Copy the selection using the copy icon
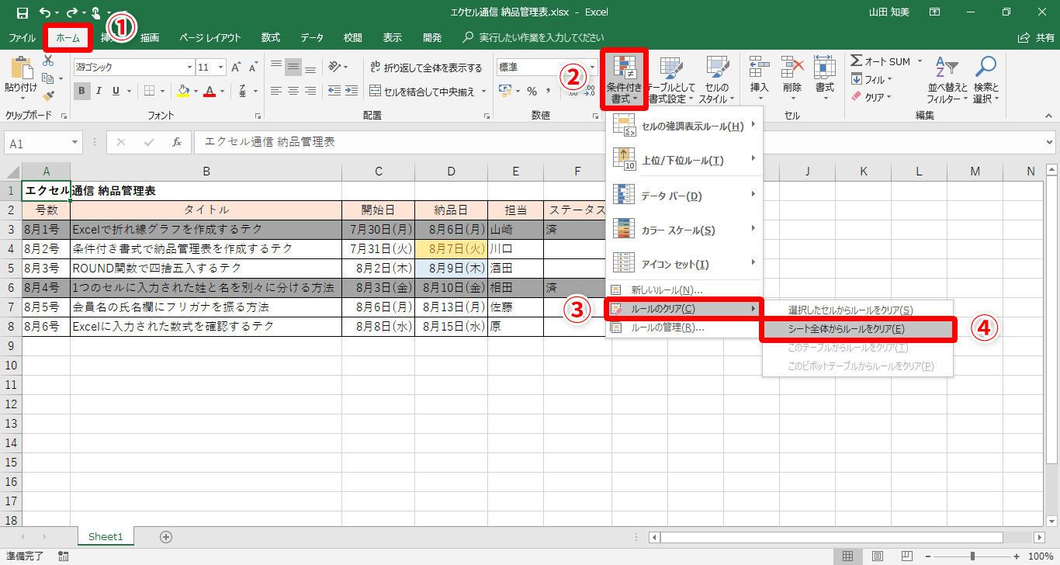The width and height of the screenshot is (1060, 565). point(48,78)
